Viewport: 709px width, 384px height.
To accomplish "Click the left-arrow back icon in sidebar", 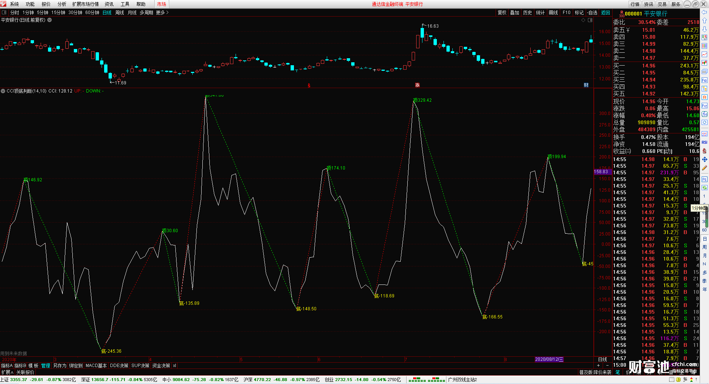I will pos(705,12).
